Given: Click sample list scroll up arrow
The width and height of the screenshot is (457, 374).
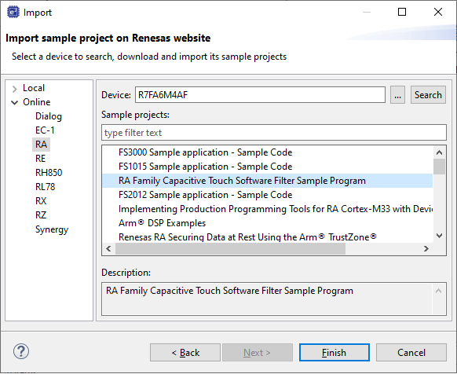Looking at the screenshot, I should 439,152.
